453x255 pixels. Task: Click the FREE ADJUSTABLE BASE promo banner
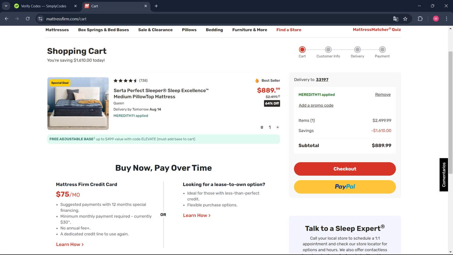[164, 139]
